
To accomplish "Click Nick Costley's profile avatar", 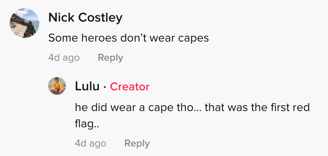I will point(23,23).
